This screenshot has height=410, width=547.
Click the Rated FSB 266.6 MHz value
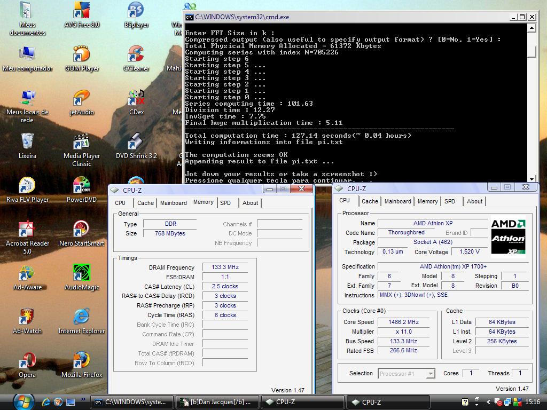tap(404, 350)
